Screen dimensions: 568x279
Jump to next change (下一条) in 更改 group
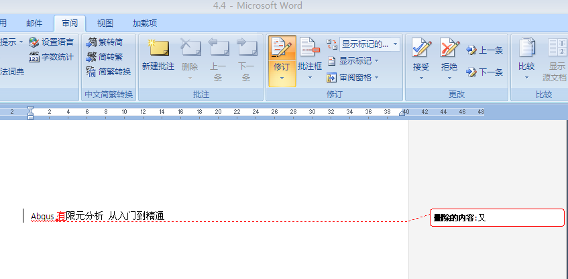click(485, 72)
